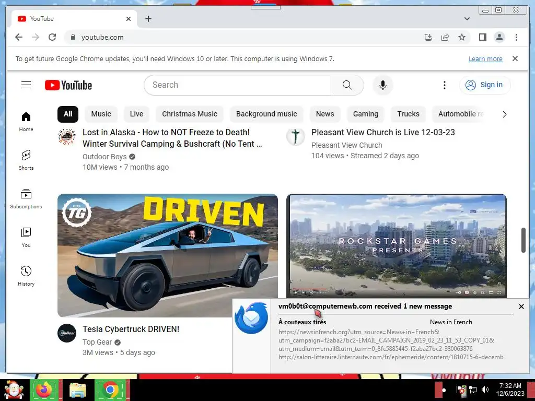Select the Trucks filter chip
The height and width of the screenshot is (401, 535).
(408, 114)
